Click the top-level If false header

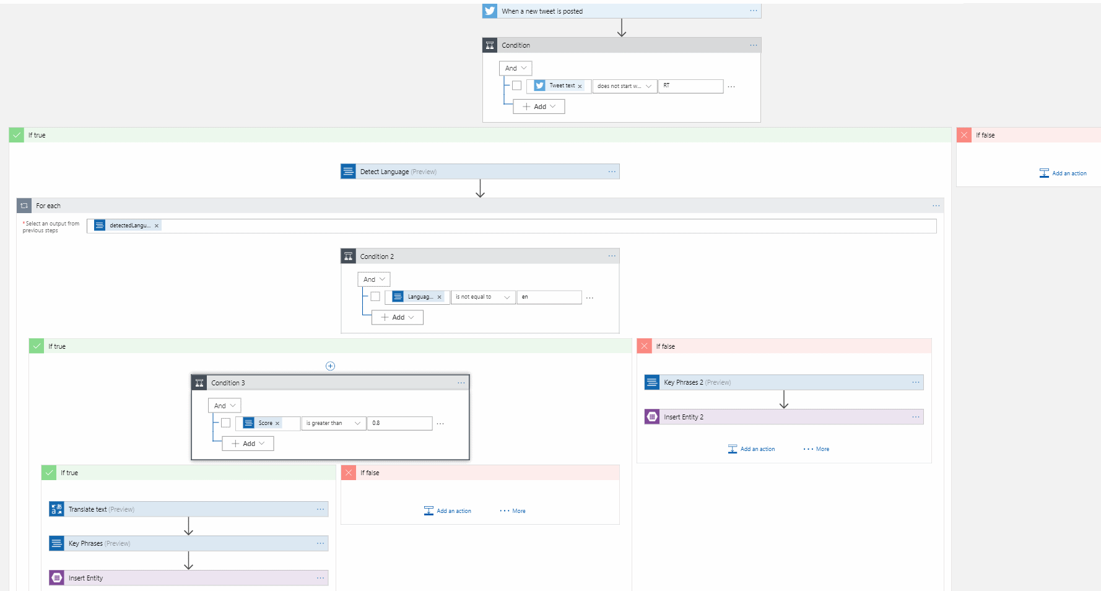(x=1029, y=135)
